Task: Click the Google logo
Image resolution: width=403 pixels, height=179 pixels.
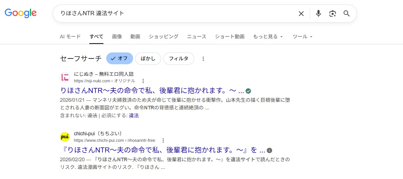Action: 21,13
